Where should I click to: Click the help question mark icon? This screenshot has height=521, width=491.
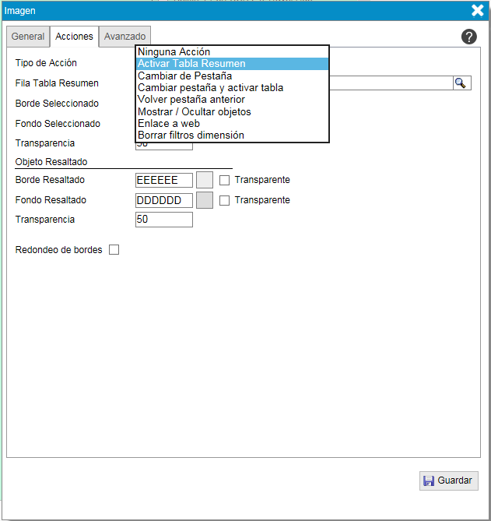[x=468, y=37]
